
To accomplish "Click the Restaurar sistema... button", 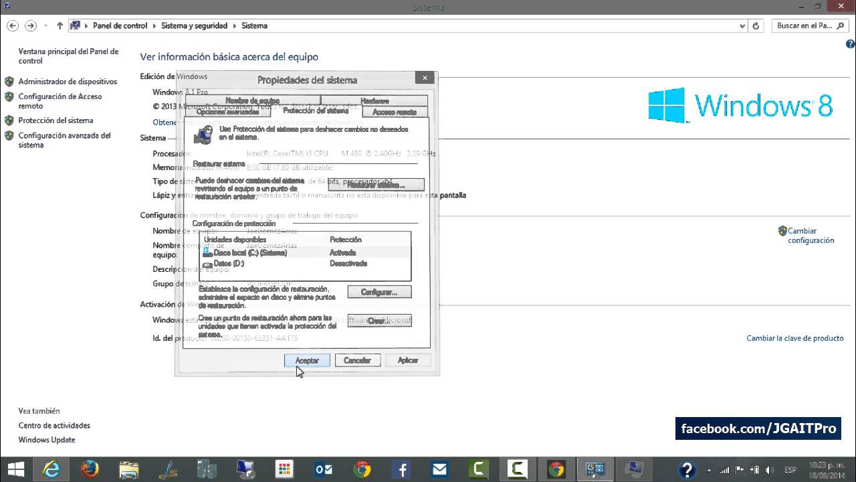I will click(376, 184).
